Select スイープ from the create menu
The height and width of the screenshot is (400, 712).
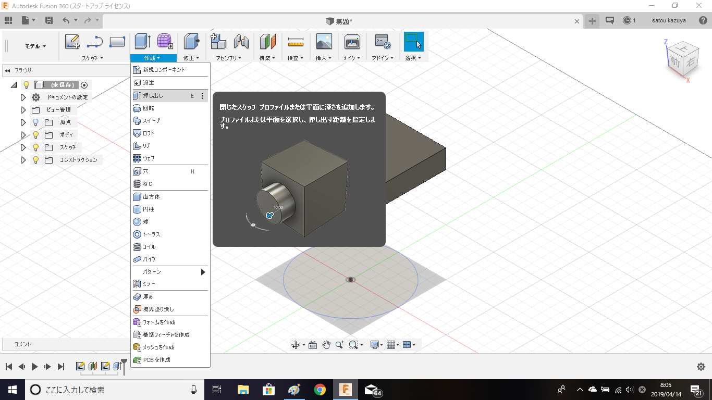170,121
